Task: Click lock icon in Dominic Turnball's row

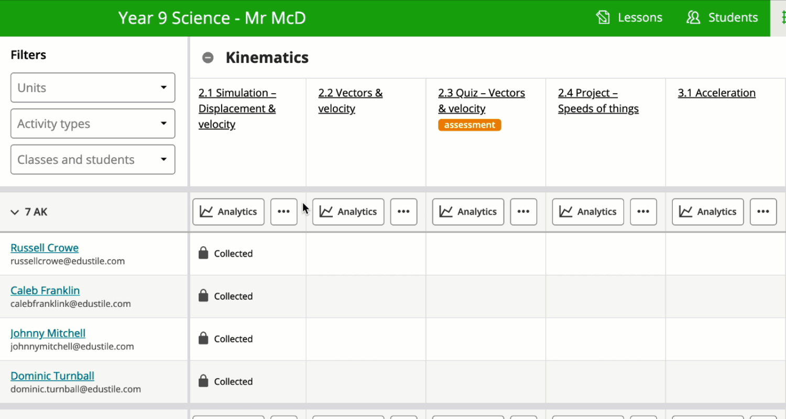Action: 203,381
